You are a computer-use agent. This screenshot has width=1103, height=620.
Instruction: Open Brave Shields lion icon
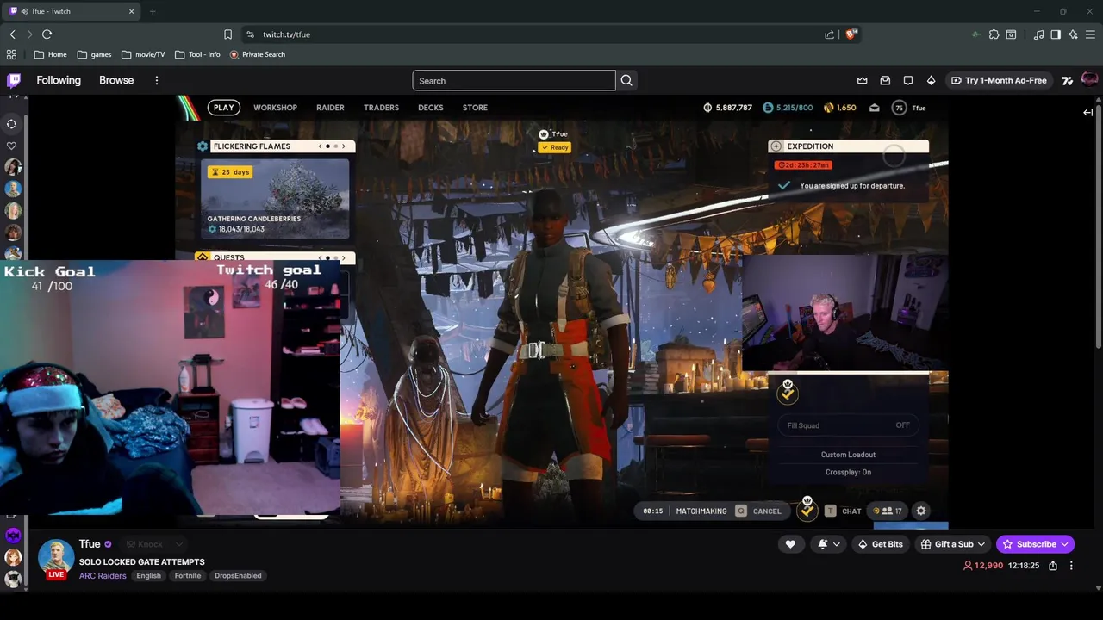851,34
